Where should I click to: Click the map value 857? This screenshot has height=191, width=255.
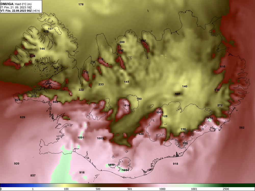[33, 175]
